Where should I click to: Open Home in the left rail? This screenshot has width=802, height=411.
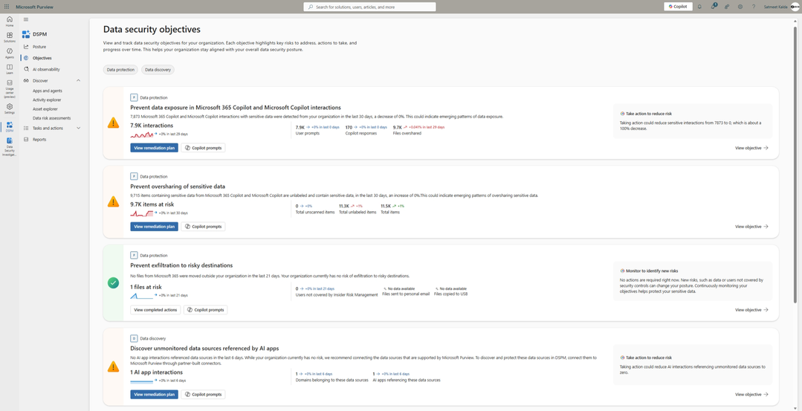(9, 21)
